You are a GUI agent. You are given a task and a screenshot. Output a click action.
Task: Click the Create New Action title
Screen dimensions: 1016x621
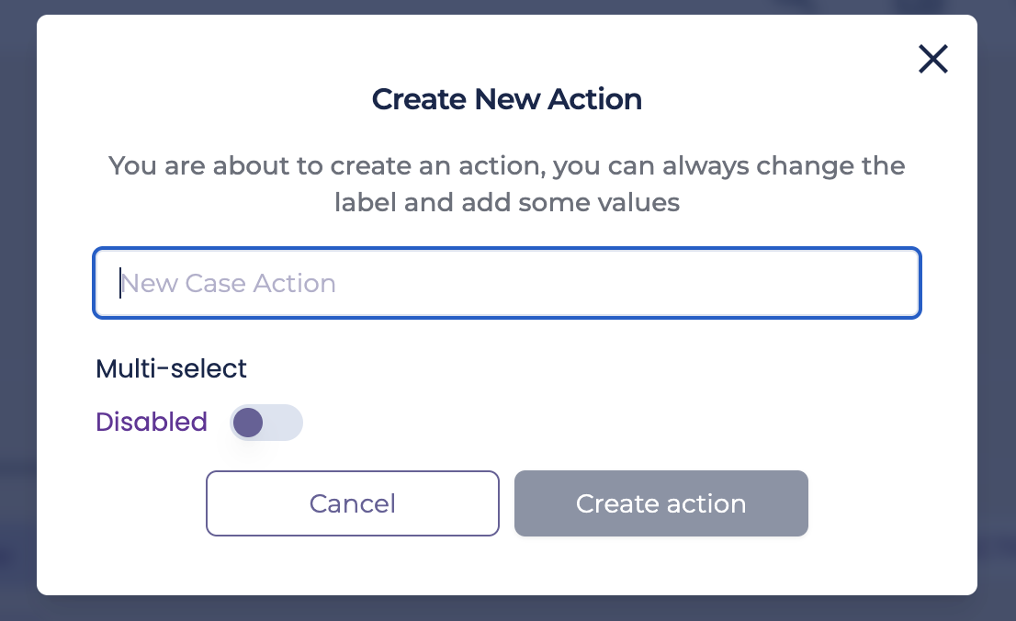point(506,99)
